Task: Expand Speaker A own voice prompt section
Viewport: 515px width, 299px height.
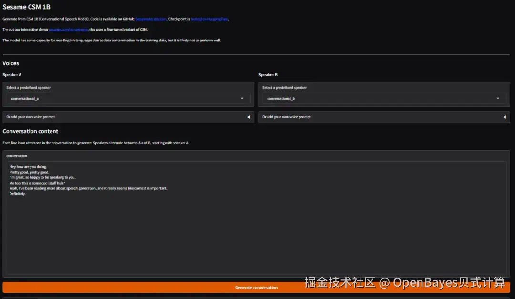Action: pos(128,117)
